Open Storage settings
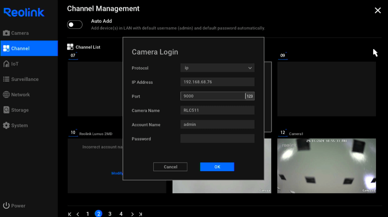The image size is (388, 217). point(29,110)
